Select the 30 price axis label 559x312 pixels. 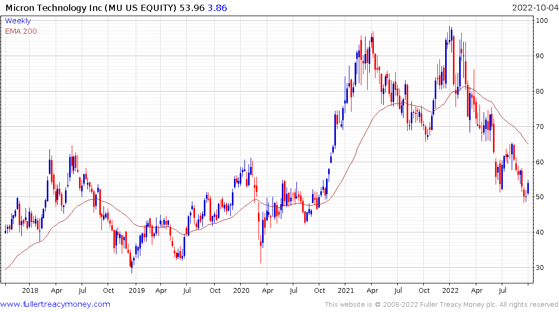540,267
